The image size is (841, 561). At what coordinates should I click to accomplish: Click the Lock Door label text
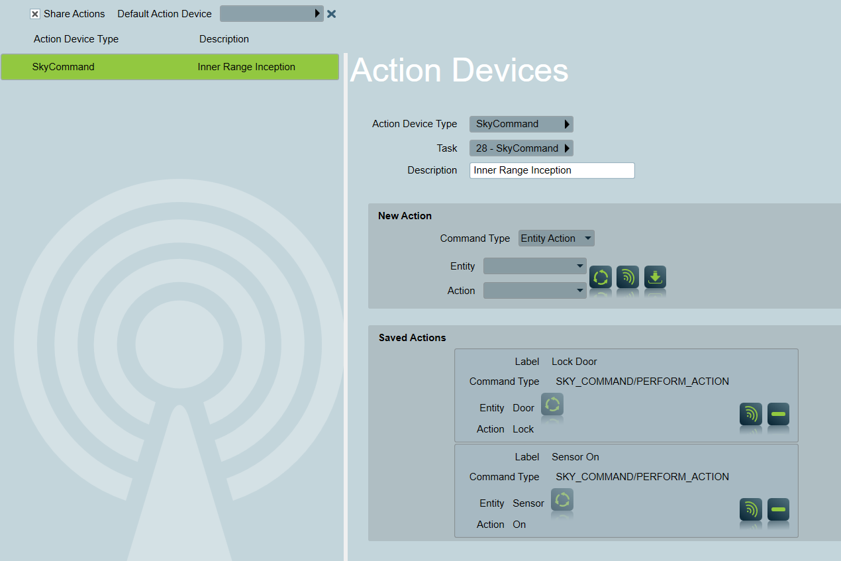tap(574, 362)
